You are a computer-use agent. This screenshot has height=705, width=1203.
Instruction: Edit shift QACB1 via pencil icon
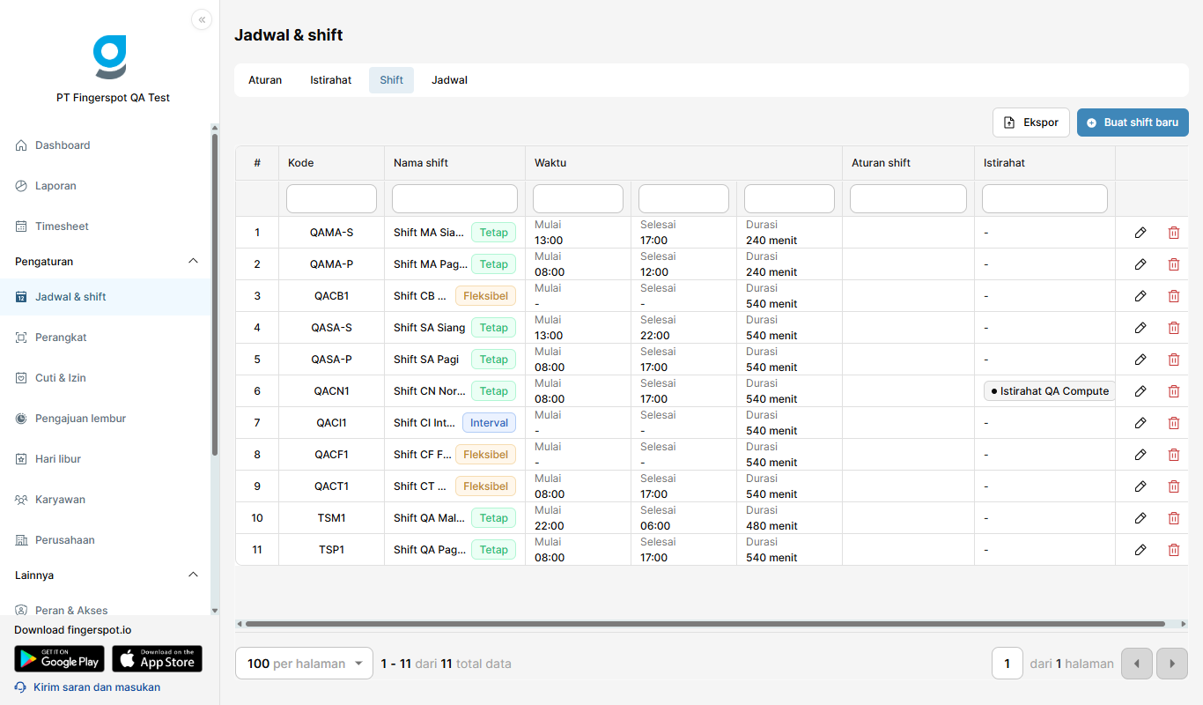[x=1140, y=296]
